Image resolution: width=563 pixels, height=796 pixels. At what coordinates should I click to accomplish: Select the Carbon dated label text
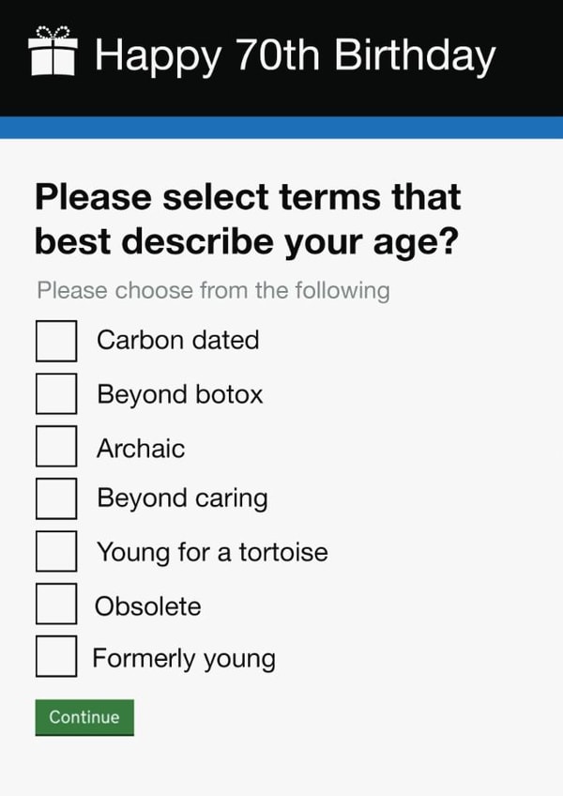pyautogui.click(x=177, y=341)
